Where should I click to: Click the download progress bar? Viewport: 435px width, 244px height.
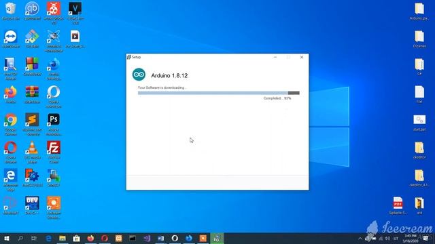point(219,93)
